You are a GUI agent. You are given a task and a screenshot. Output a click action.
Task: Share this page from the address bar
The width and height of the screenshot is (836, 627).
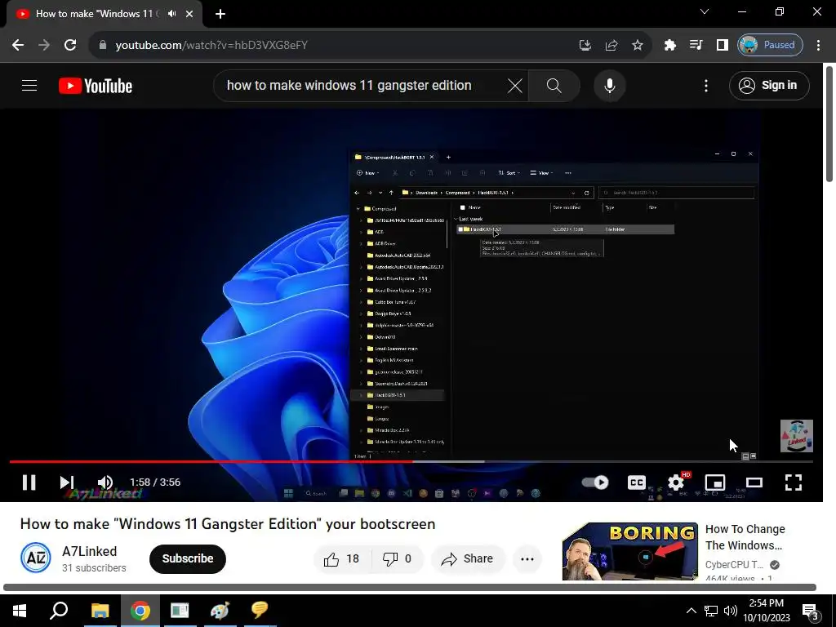pyautogui.click(x=611, y=45)
